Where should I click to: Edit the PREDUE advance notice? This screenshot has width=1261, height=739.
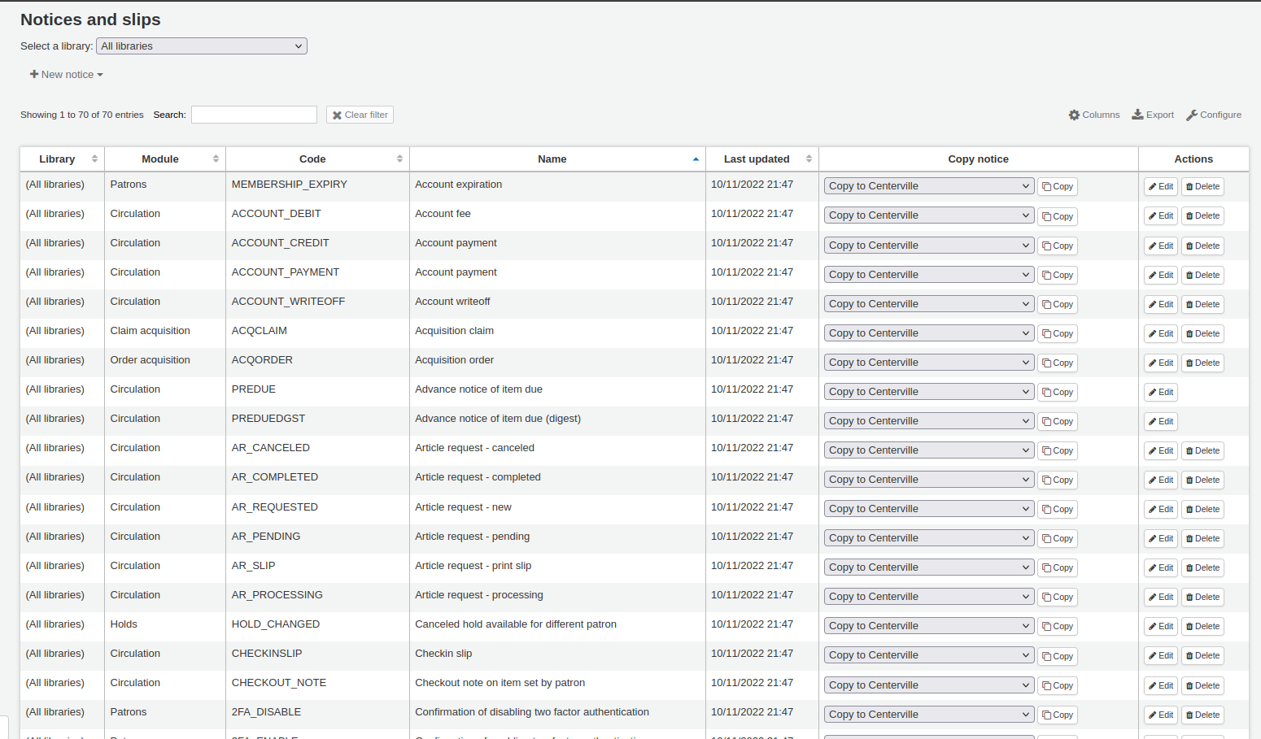(x=1160, y=393)
